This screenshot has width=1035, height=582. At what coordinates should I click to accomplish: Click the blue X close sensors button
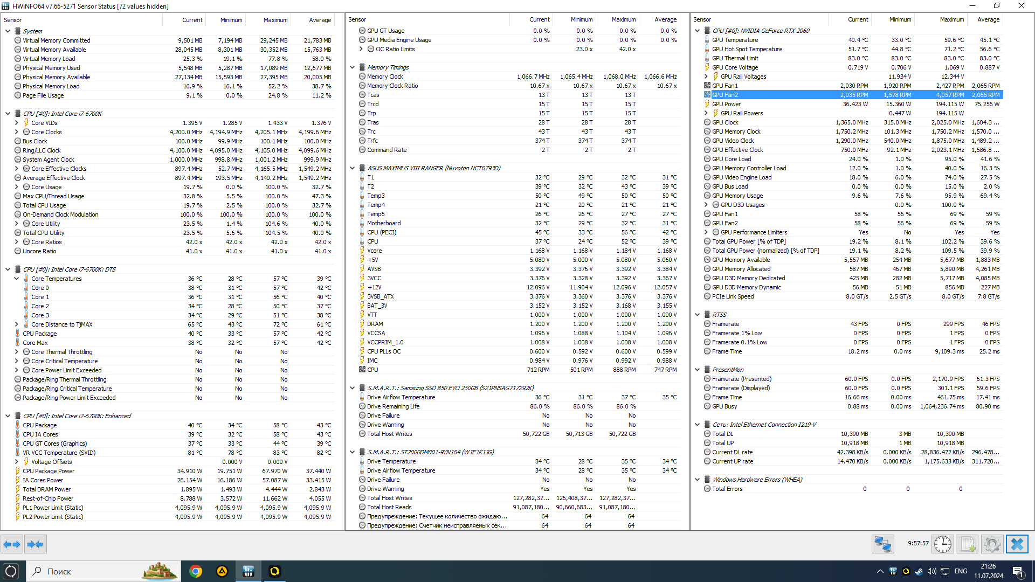[x=1017, y=544]
